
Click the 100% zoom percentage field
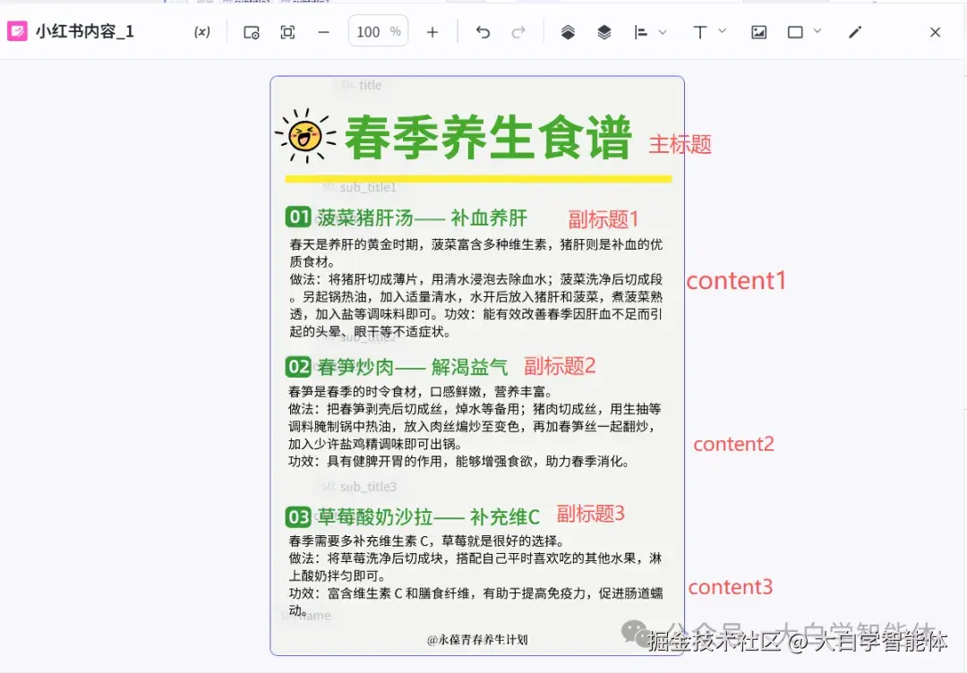pos(378,31)
